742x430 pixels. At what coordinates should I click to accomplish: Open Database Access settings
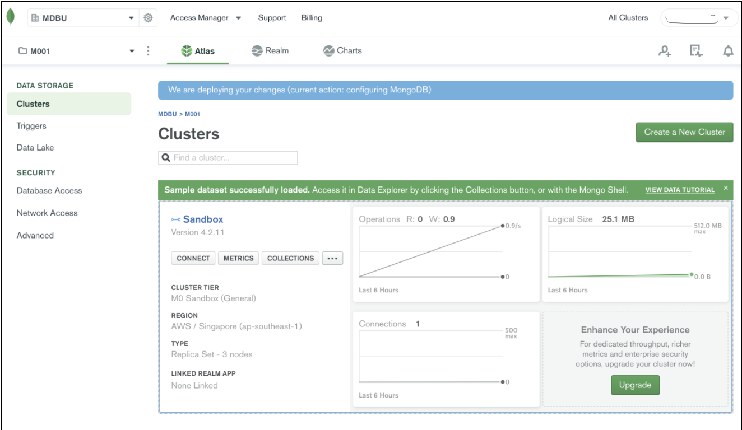[x=49, y=191]
